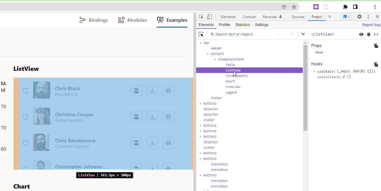This screenshot has height=191, width=381.
Task: Open the Preact Settings sub-tab
Action: (261, 25)
